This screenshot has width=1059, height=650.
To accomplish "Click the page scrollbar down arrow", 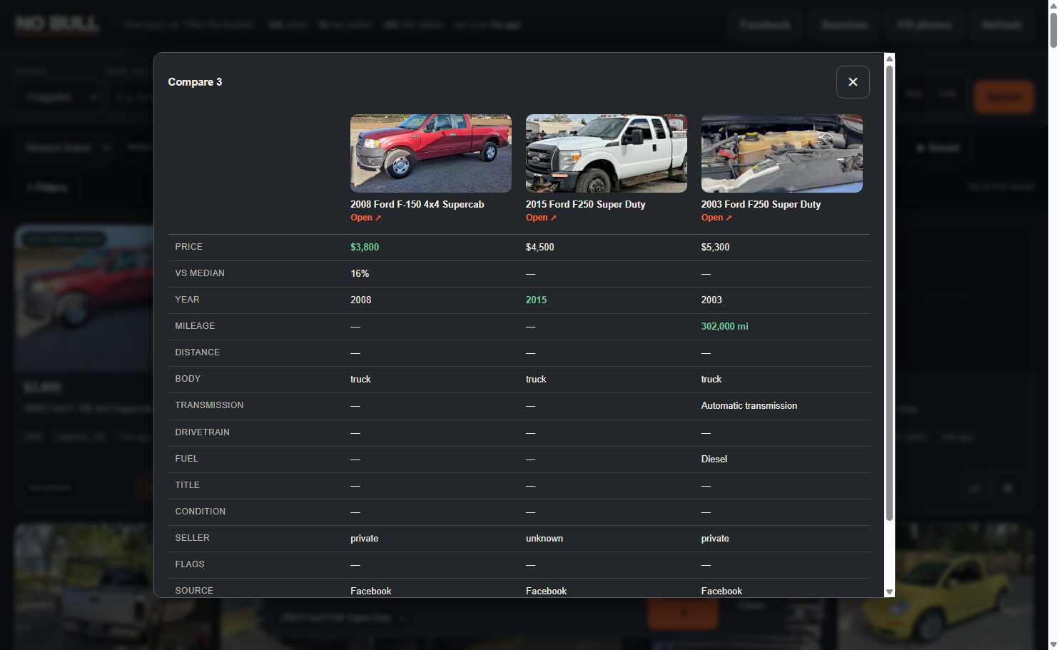I will click(x=1053, y=644).
